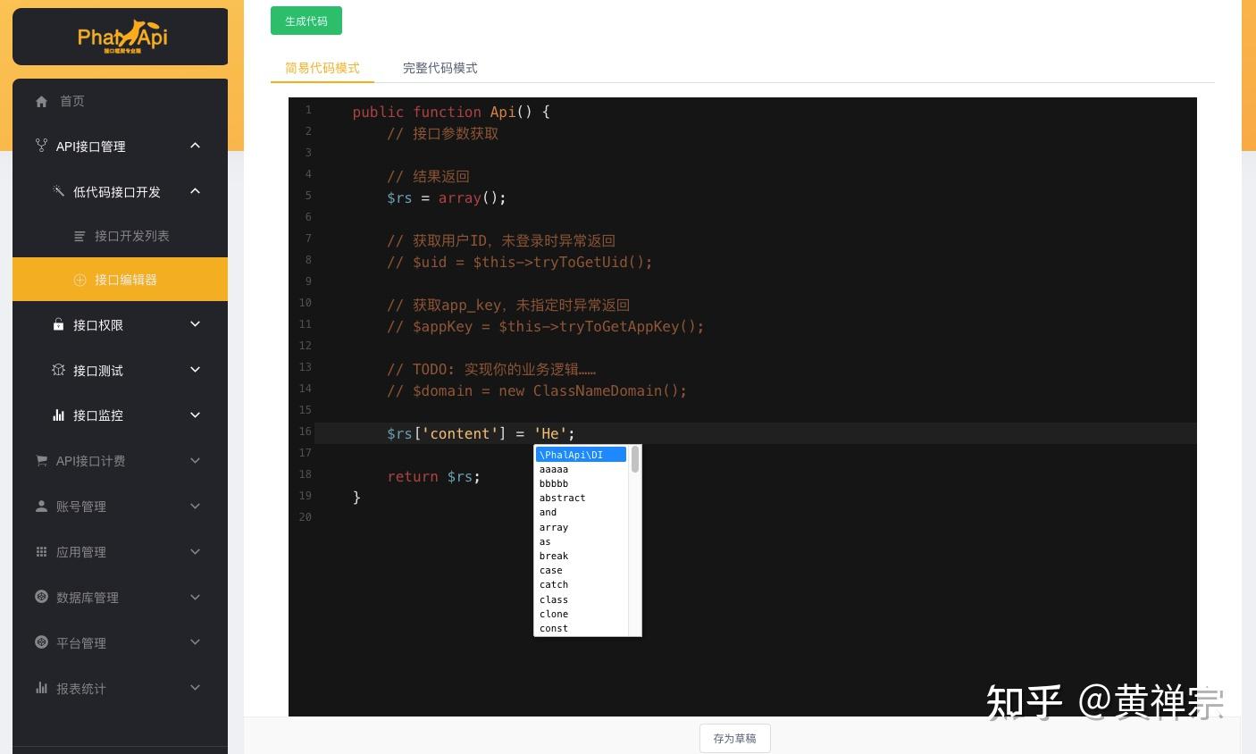Viewport: 1256px width, 754px height.
Task: Click the 报表统计 bar chart icon
Action: [x=41, y=688]
